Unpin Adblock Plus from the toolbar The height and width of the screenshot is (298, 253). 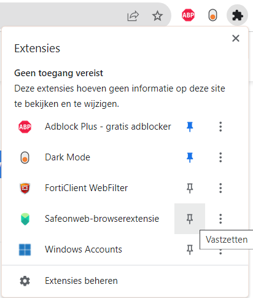[190, 127]
